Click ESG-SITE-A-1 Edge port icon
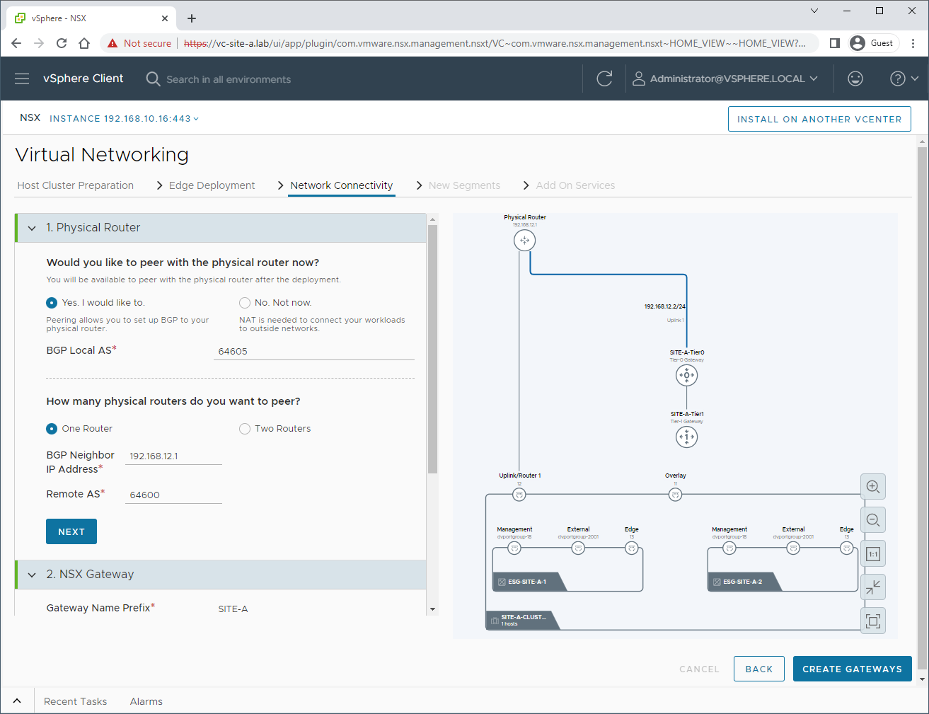Viewport: 929px width, 714px height. (632, 548)
